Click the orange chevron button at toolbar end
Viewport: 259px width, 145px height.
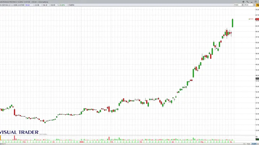257,5
